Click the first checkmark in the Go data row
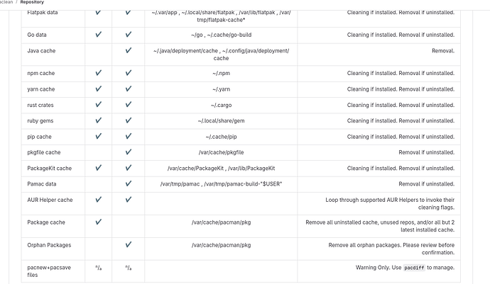Screen dimensions: 490x284 pyautogui.click(x=98, y=35)
